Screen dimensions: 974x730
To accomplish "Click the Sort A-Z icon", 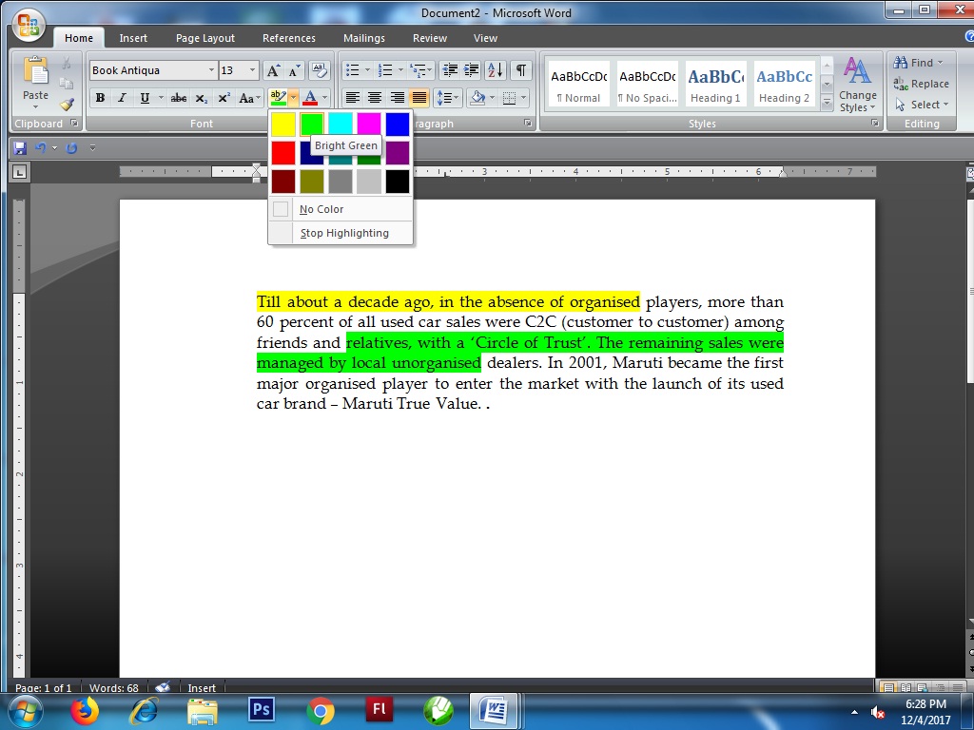I will click(495, 70).
